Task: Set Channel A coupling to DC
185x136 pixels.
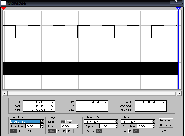Action: coord(99,131)
